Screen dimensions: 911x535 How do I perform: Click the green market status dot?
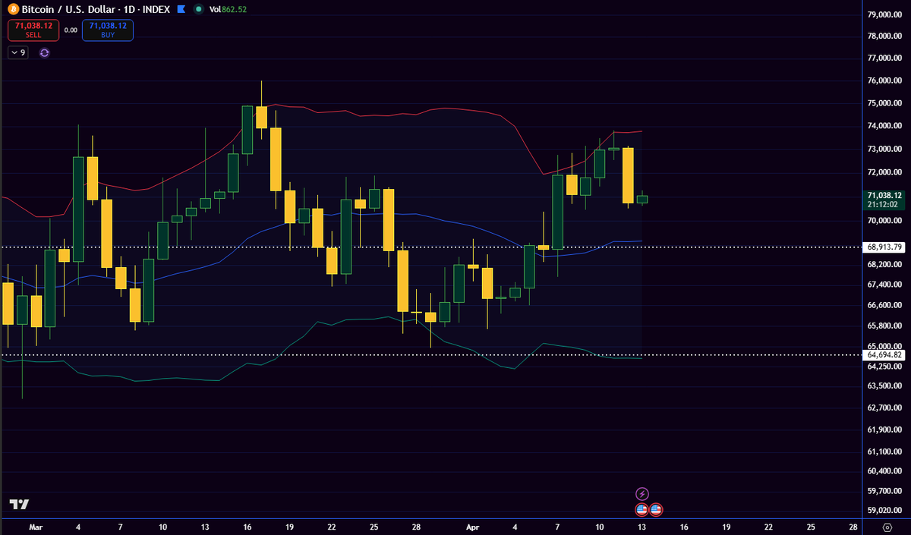pyautogui.click(x=199, y=9)
